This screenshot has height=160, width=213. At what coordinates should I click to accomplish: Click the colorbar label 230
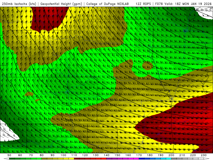coord(204,155)
